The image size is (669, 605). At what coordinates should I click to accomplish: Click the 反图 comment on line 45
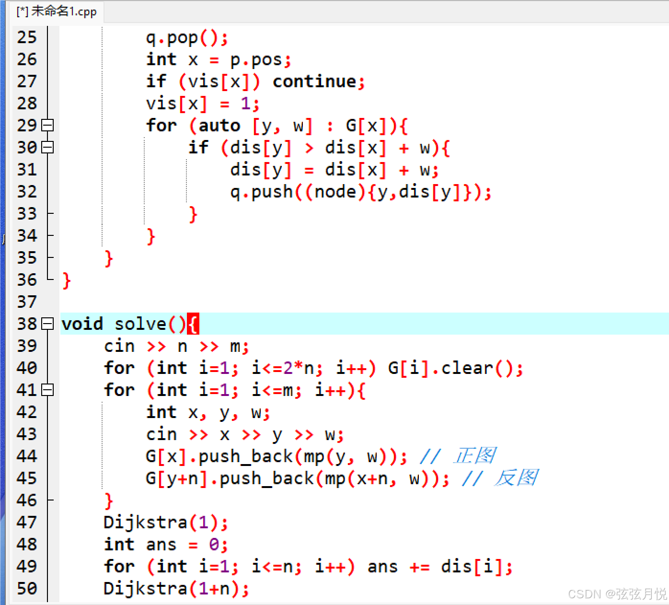tap(518, 478)
